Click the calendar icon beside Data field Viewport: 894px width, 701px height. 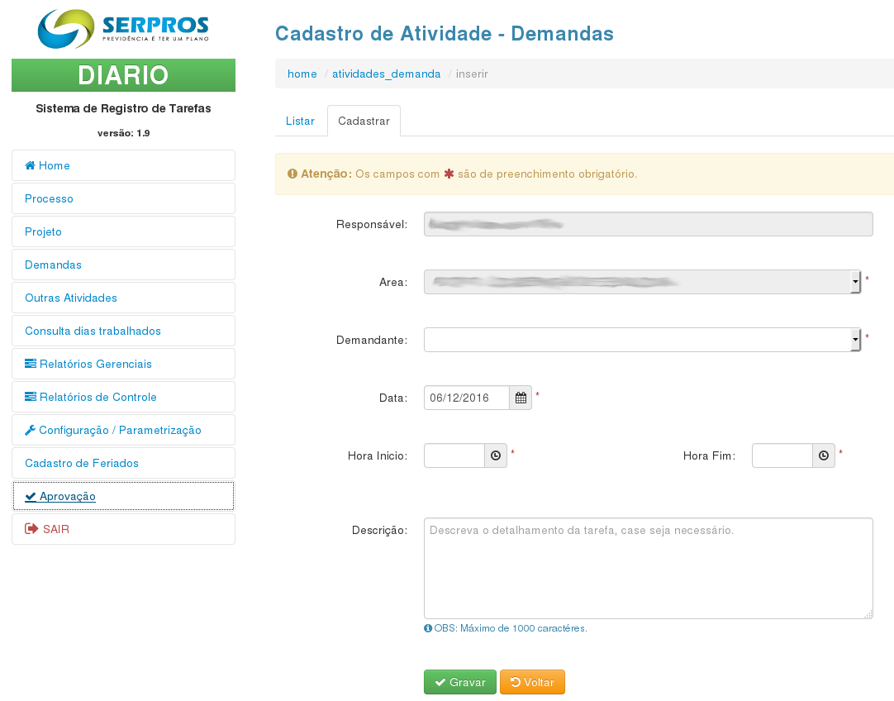521,398
